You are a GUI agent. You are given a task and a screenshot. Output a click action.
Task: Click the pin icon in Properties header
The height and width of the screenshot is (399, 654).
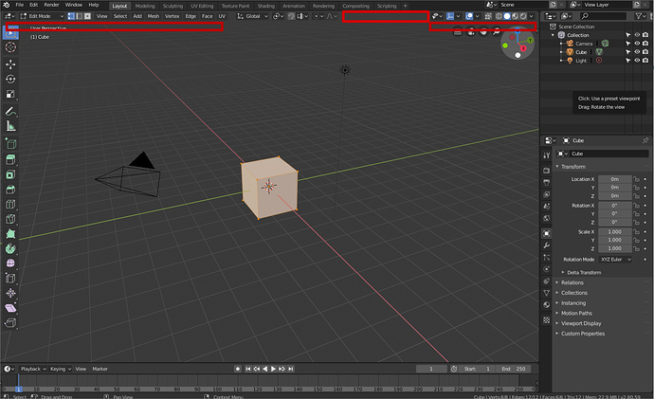click(645, 140)
